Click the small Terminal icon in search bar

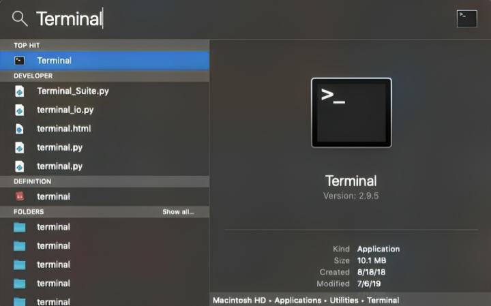click(467, 19)
